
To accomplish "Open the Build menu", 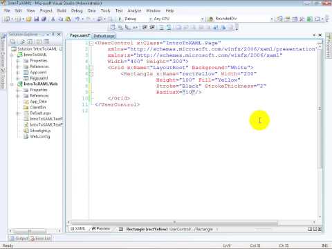I will coord(62,10).
